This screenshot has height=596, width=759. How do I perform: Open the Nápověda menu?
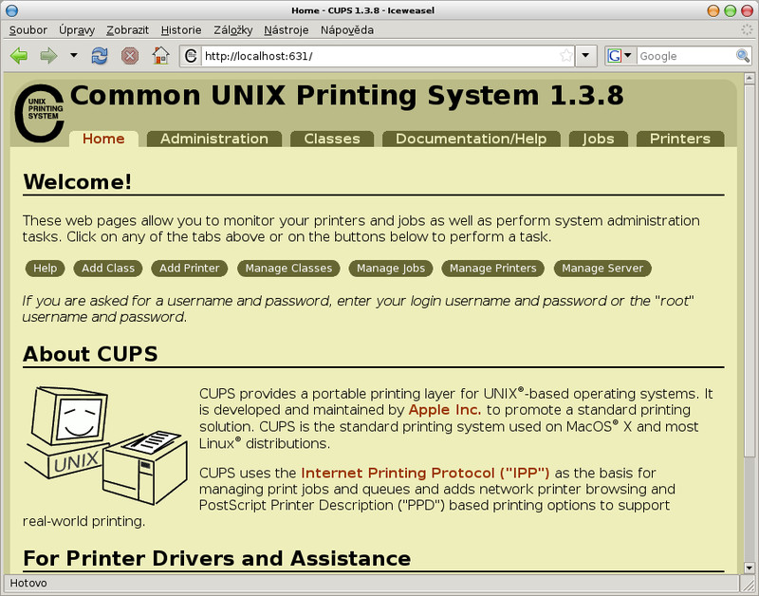click(x=346, y=30)
